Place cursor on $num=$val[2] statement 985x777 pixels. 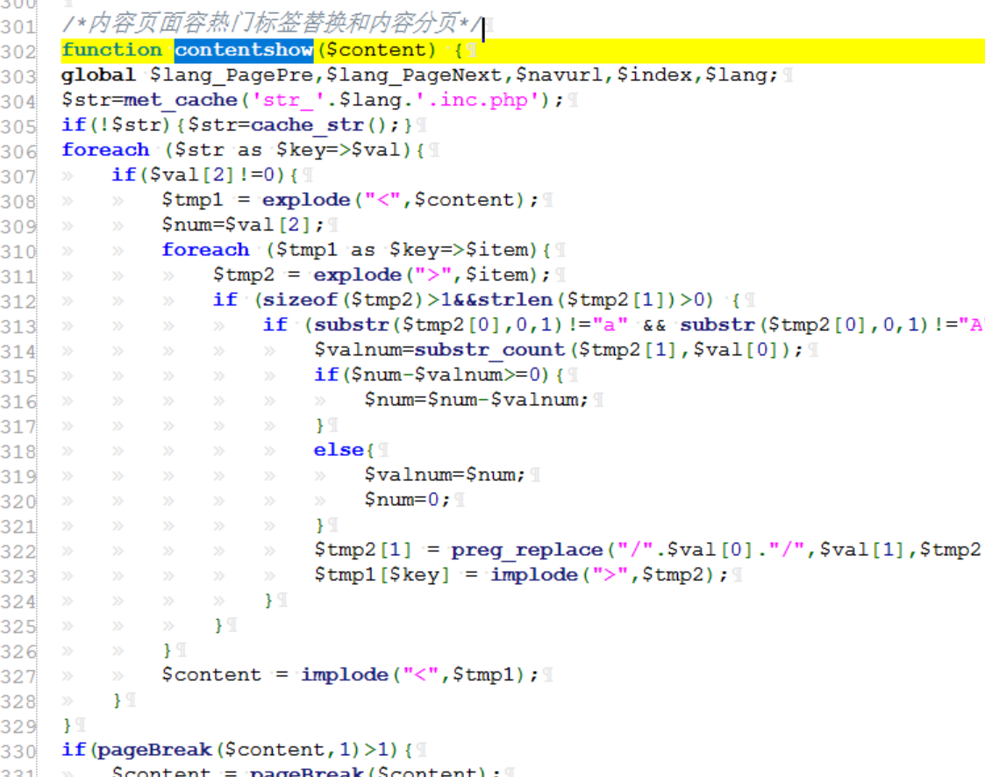tap(243, 225)
